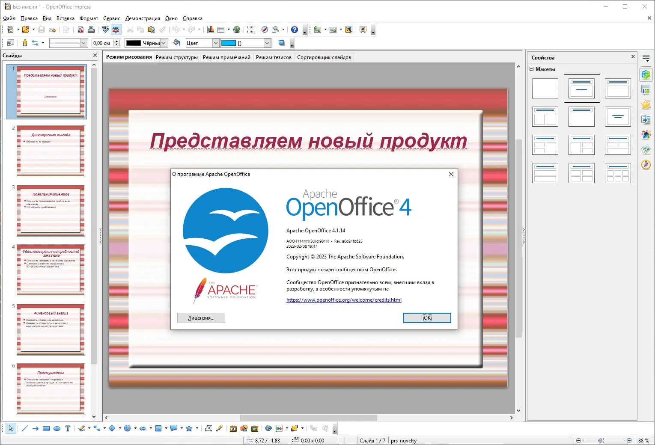Open the Slide Transition sidebar deck
This screenshot has width=655, height=445.
click(646, 119)
